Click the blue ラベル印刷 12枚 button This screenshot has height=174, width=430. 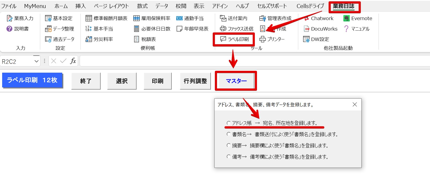[32, 80]
